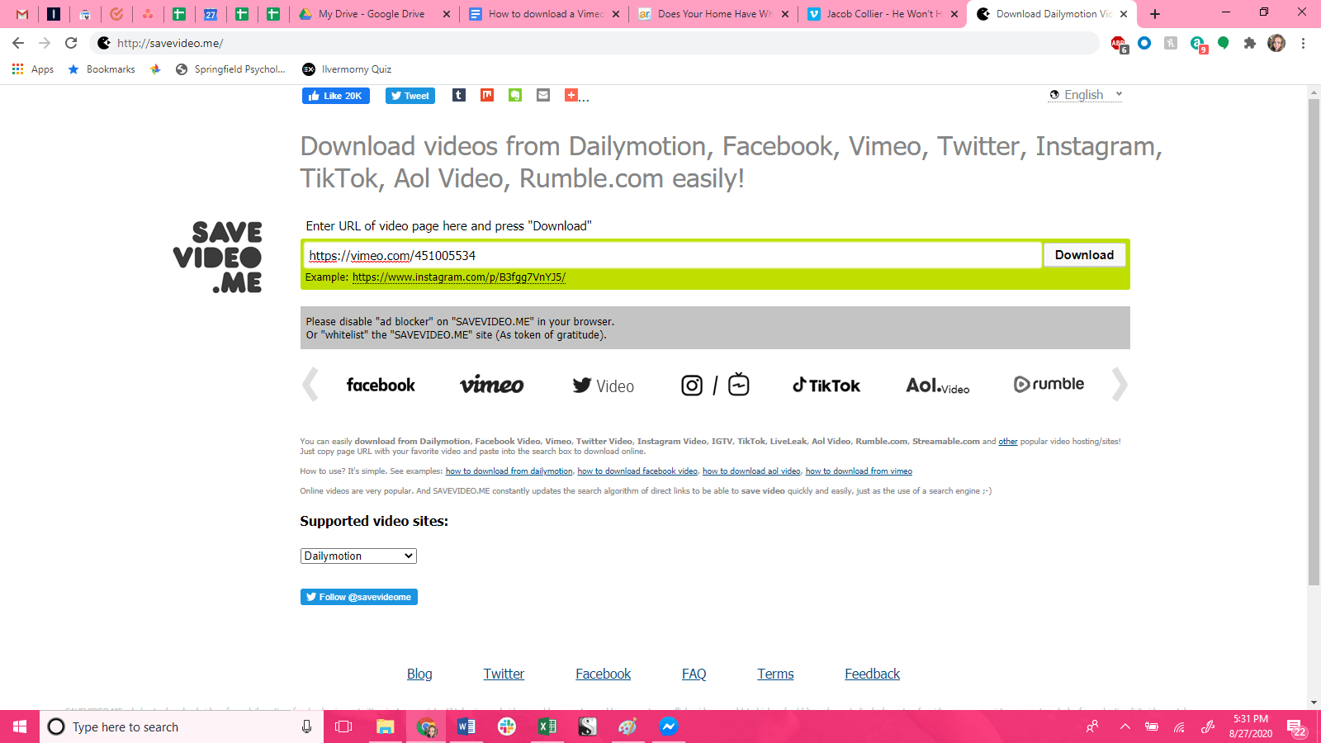Share the page to Evernote
The width and height of the screenshot is (1321, 743).
[515, 95]
